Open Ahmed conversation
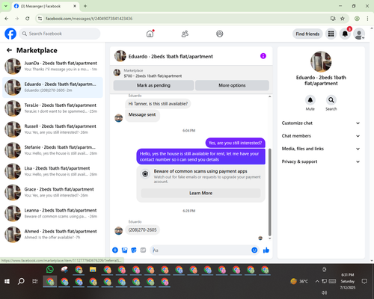This screenshot has height=299, width=374. (52, 235)
